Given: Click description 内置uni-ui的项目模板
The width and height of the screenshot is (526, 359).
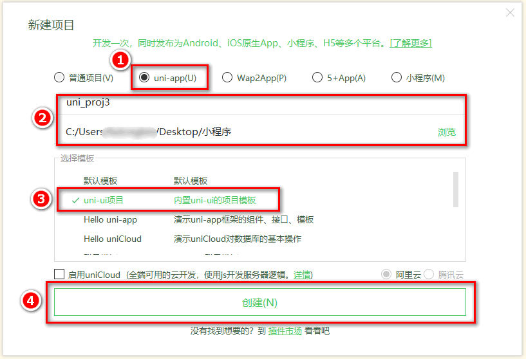Looking at the screenshot, I should point(214,201).
